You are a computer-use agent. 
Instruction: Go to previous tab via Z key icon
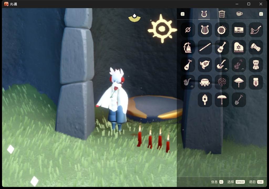click(183, 14)
